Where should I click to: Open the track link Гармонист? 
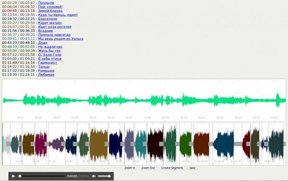[48, 63]
